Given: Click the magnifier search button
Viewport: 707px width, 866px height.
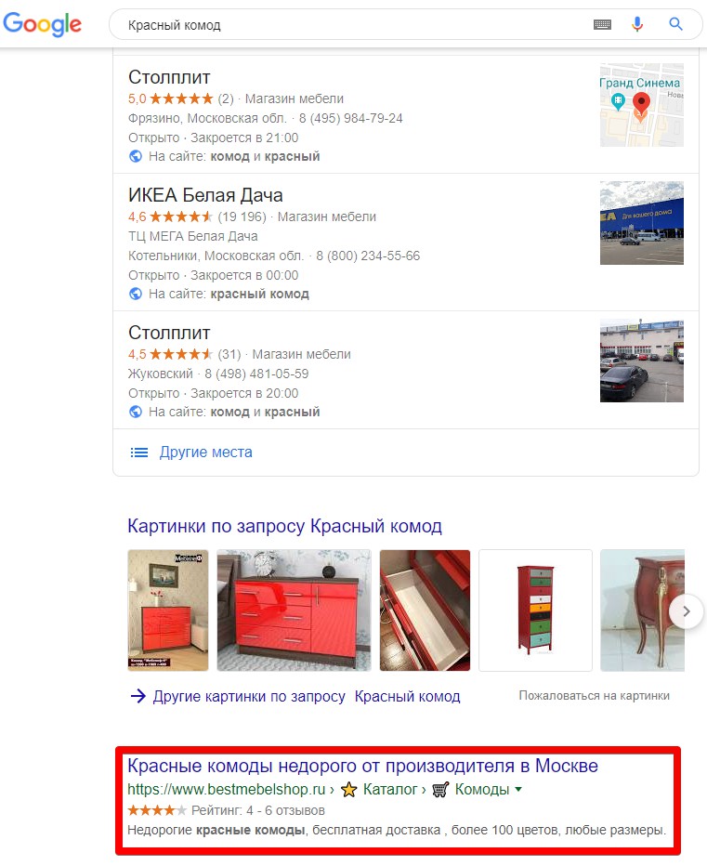Looking at the screenshot, I should pos(675,24).
